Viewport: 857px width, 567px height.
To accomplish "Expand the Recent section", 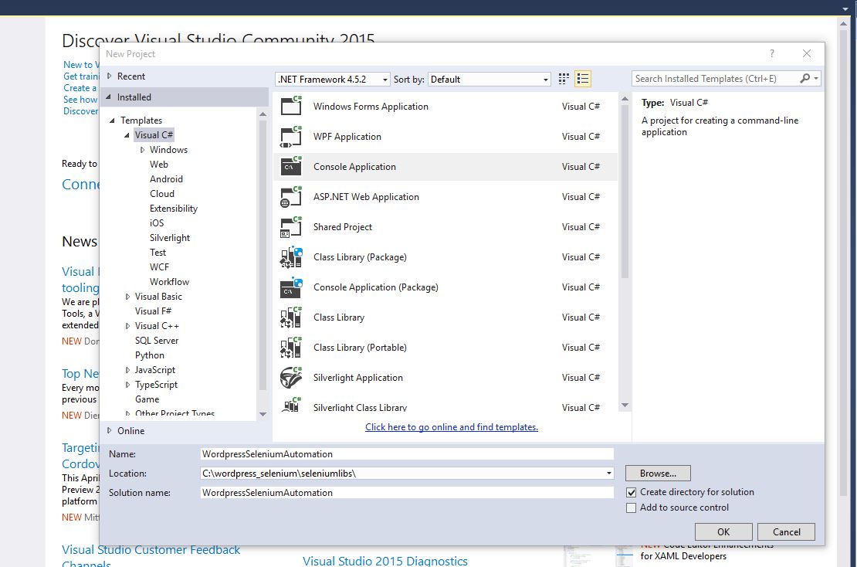I will [110, 76].
